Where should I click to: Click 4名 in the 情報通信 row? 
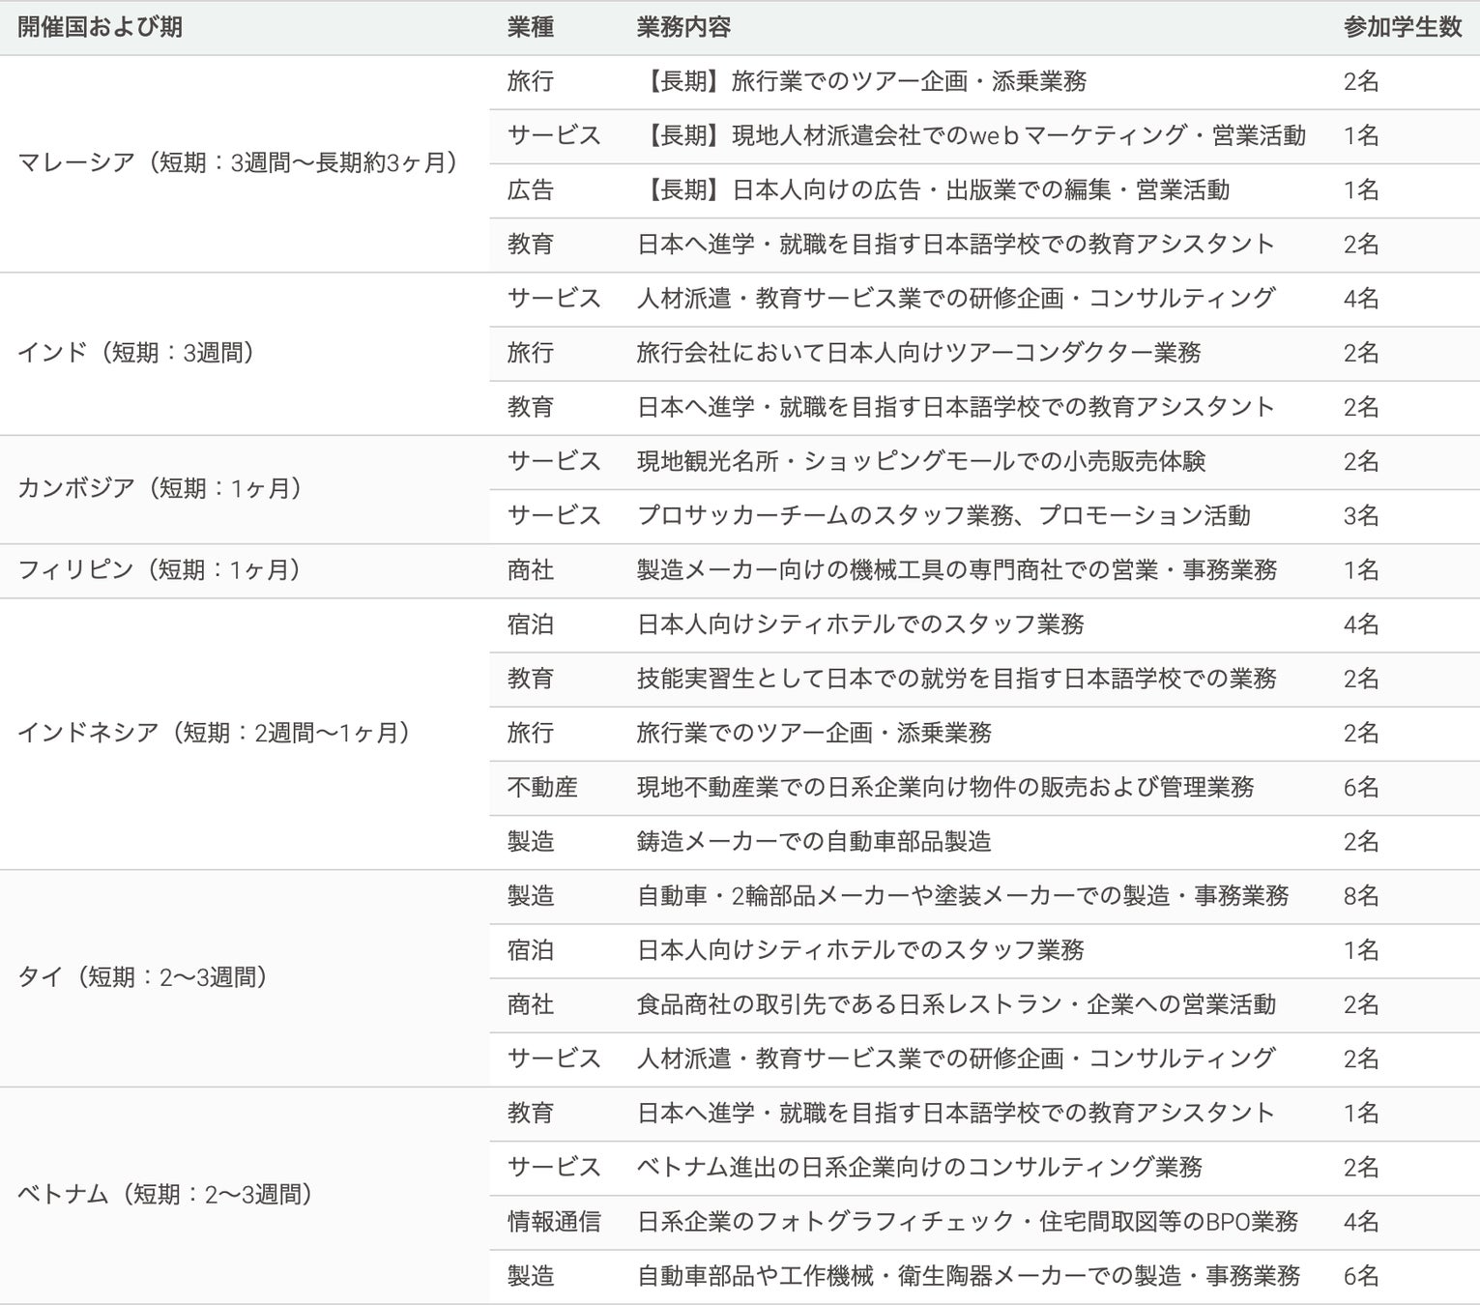[1361, 1222]
